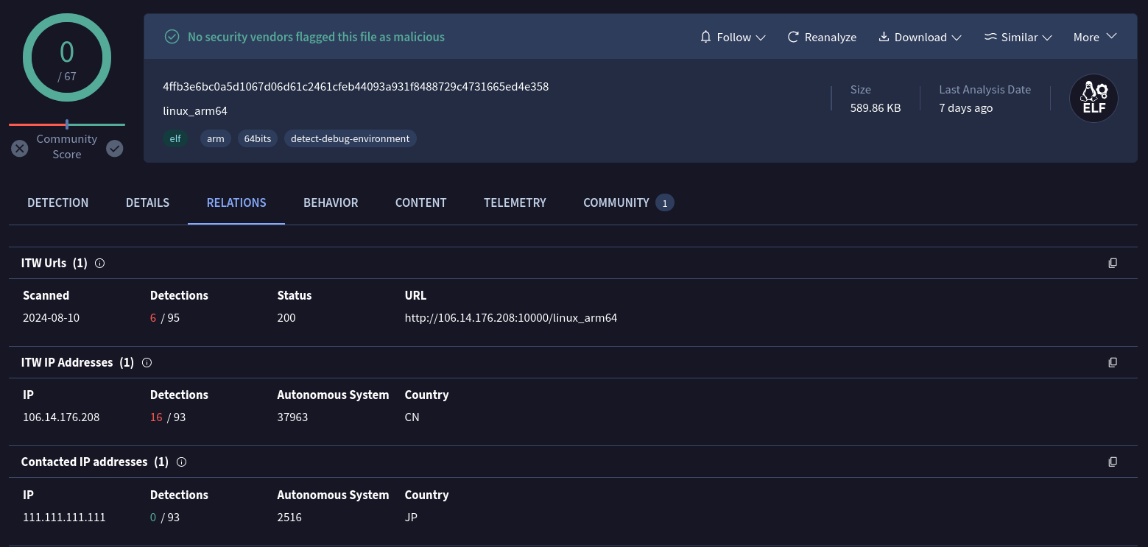Screen dimensions: 1148x547
Task: Click the Reanalyze refresh icon
Action: click(793, 37)
